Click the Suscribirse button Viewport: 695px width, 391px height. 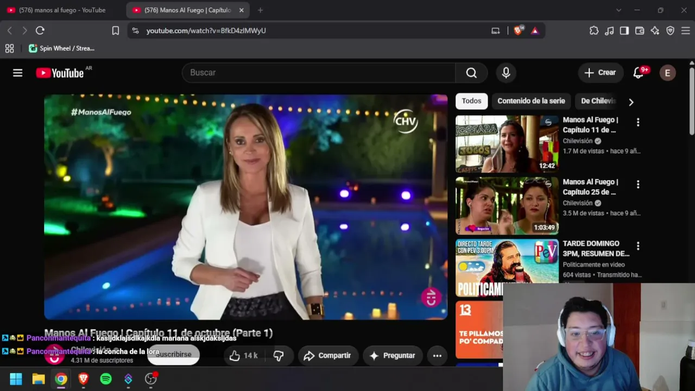point(173,355)
